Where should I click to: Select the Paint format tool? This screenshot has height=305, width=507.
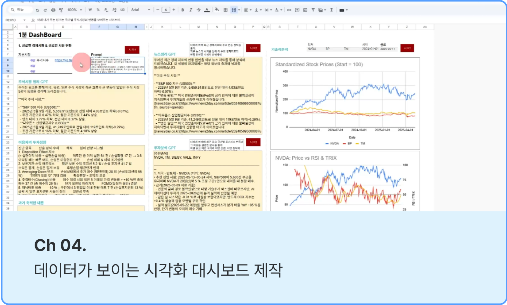61,10
